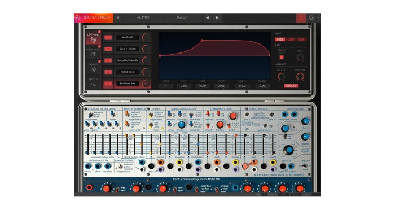Click the wheel jack in MIDI Connections
395x210 pixels.
click(x=98, y=166)
